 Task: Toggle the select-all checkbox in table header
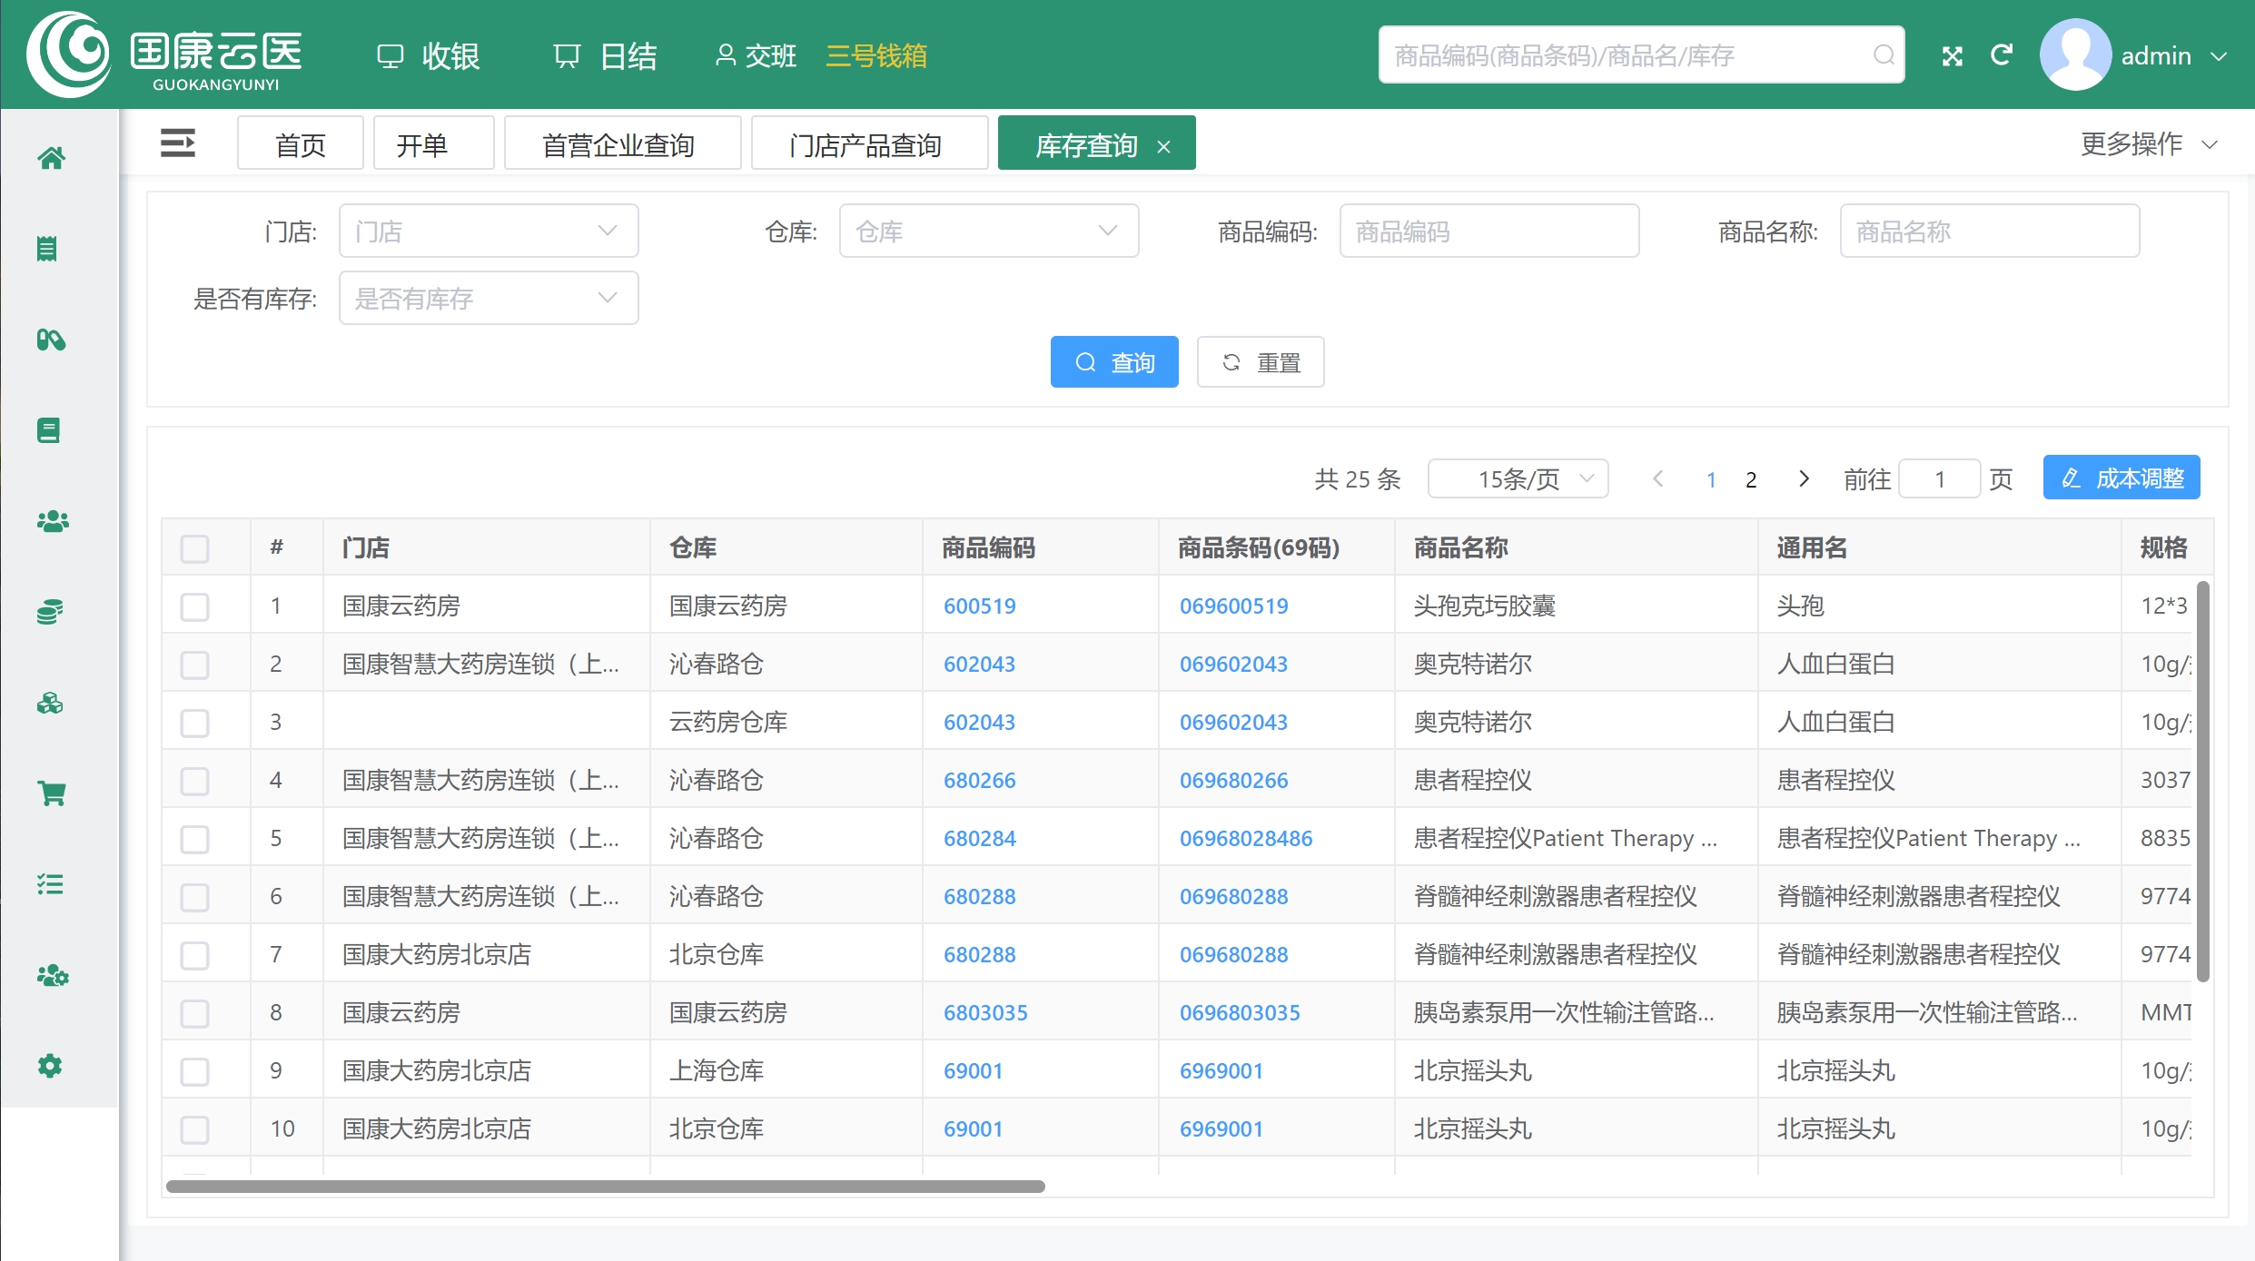click(194, 547)
